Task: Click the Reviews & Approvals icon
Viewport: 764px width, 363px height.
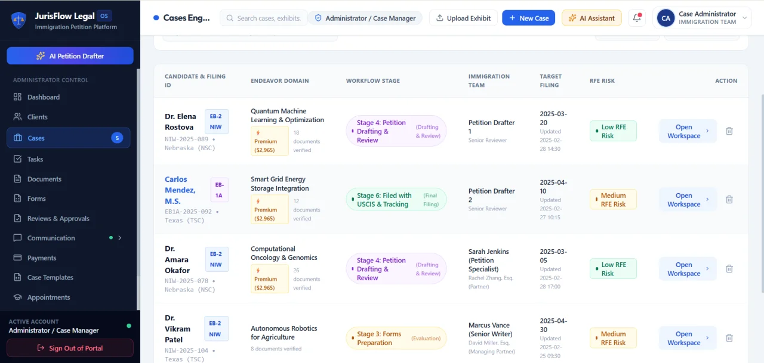Action: [x=17, y=218]
